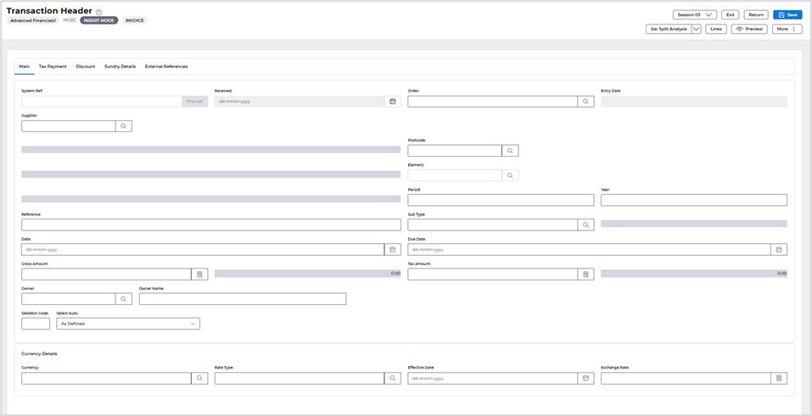Open the Gross Amount calculator icon
Viewport: 812px width, 416px height.
(x=200, y=275)
